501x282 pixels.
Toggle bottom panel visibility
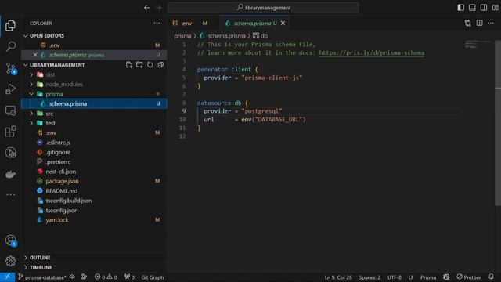(472, 8)
